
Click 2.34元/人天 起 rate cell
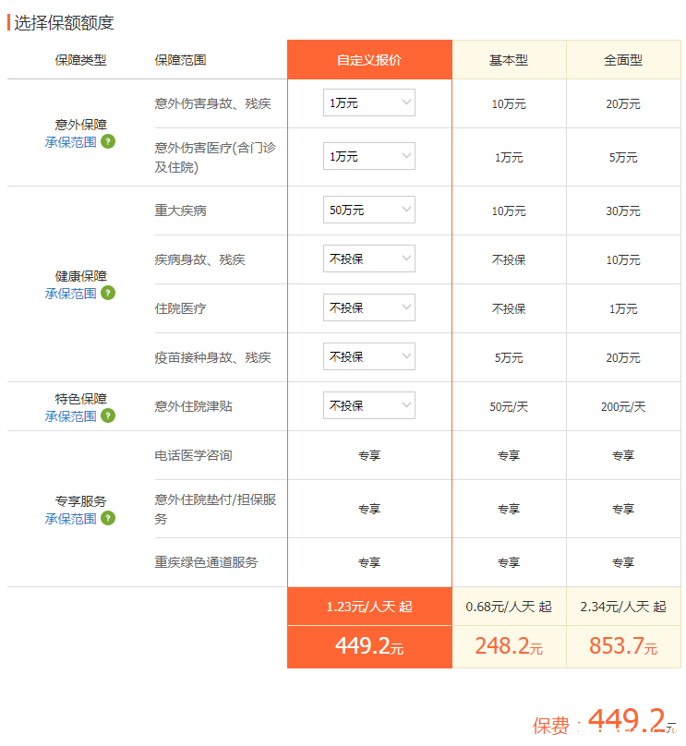coord(623,607)
